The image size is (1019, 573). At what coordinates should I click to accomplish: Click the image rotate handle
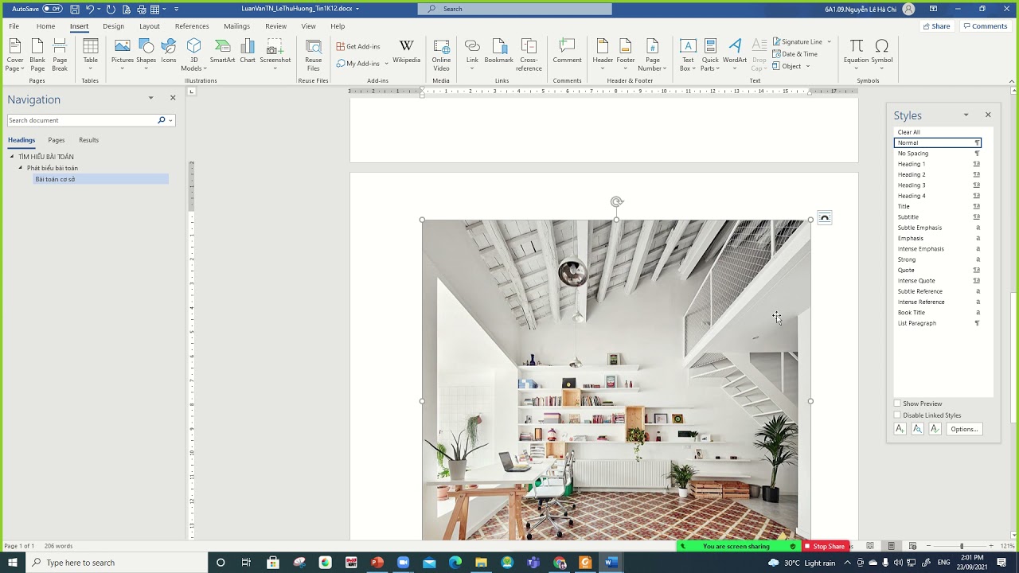pos(616,202)
